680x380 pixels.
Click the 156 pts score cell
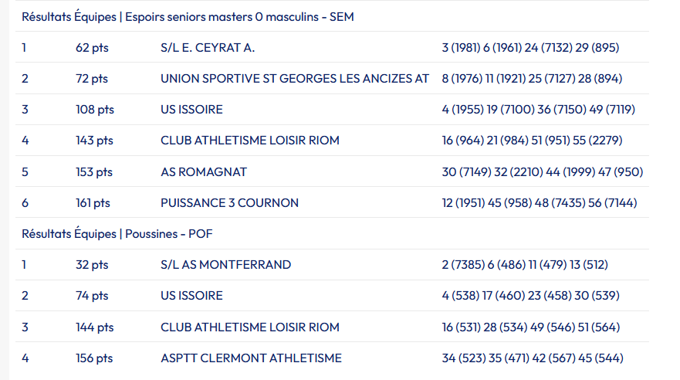click(94, 358)
